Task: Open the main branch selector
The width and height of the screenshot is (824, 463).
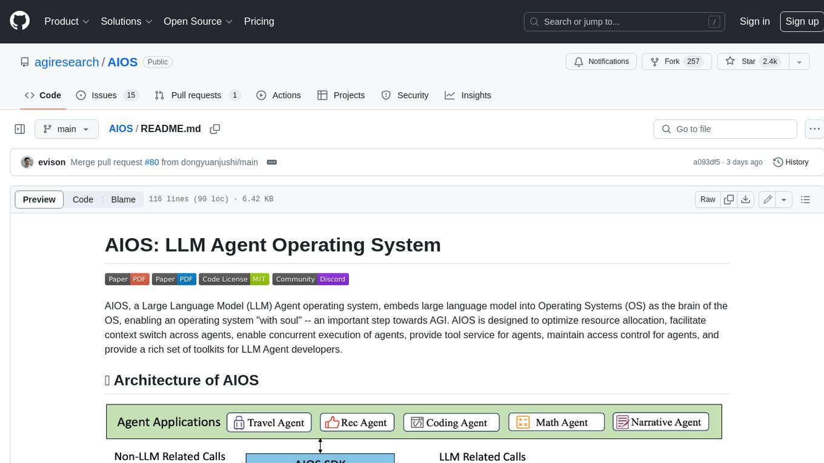Action: coord(66,129)
